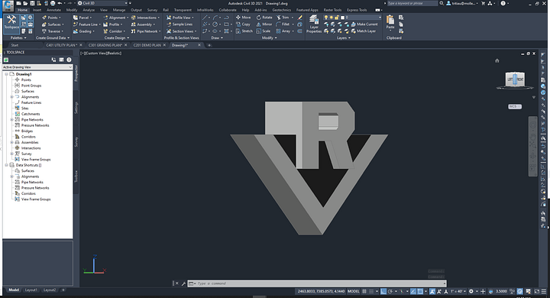Click the WCS coordinate system label
The height and width of the screenshot is (298, 550).
coord(515,106)
